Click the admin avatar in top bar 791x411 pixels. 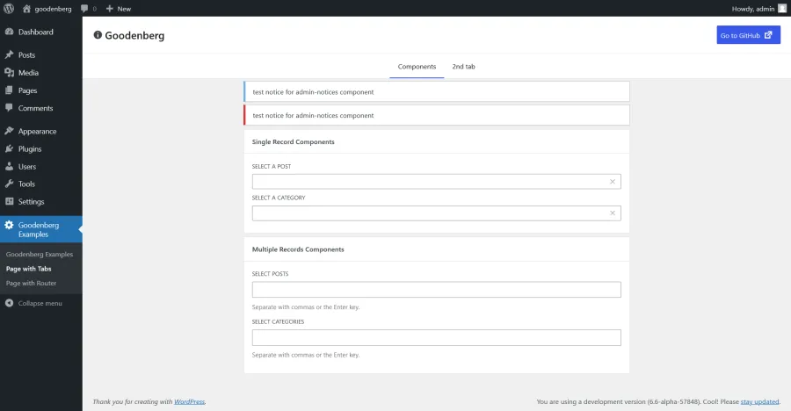[782, 9]
